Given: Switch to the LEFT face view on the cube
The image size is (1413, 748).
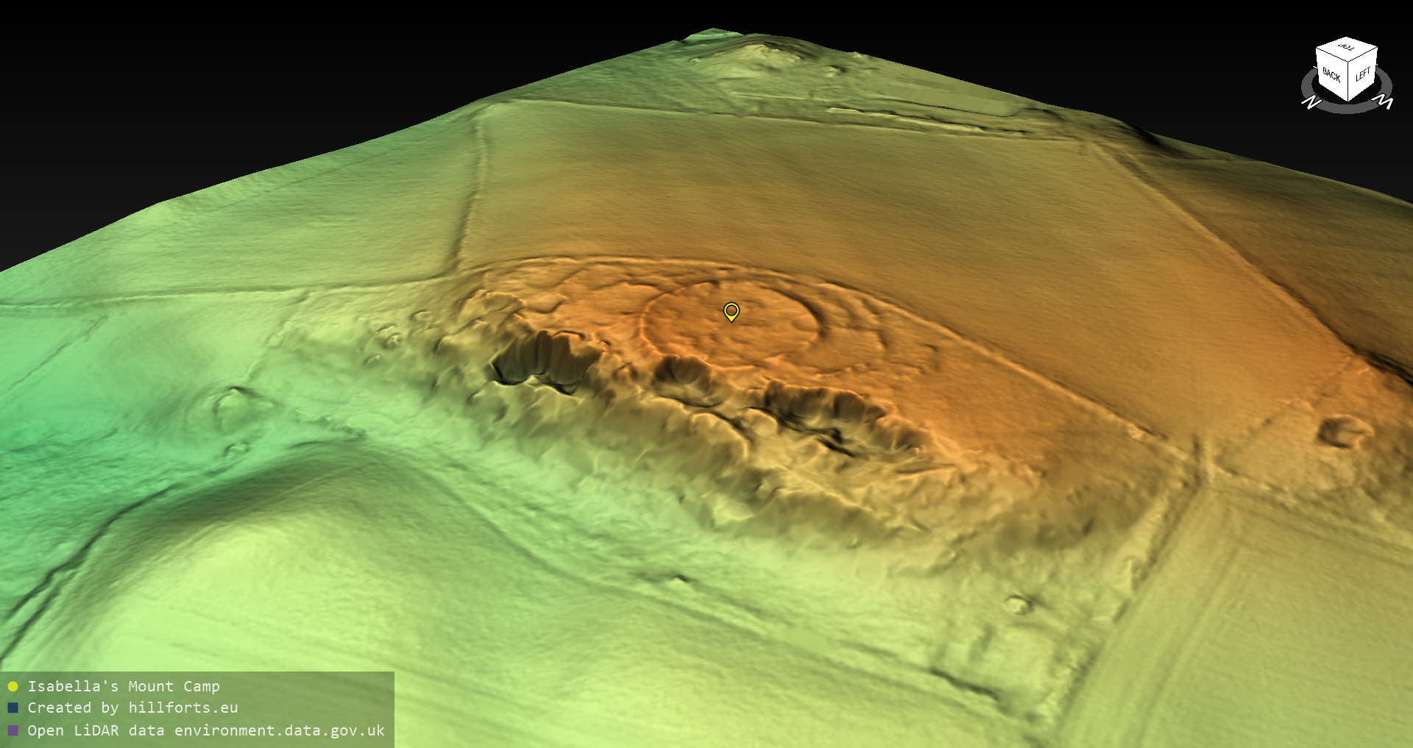Looking at the screenshot, I should pos(1362,74).
